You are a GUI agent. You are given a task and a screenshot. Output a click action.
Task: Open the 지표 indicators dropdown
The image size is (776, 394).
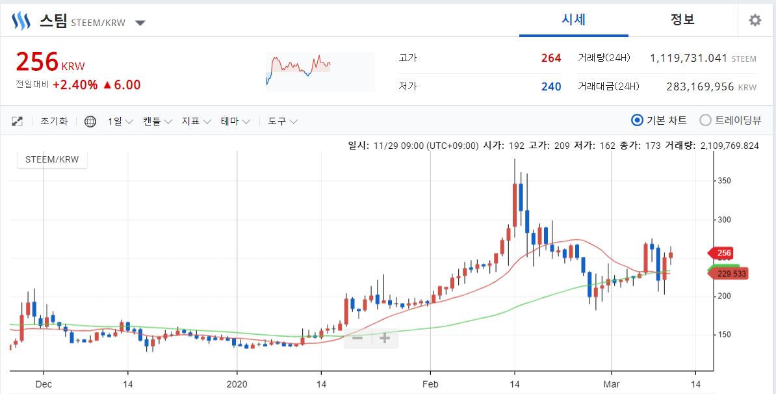196,122
